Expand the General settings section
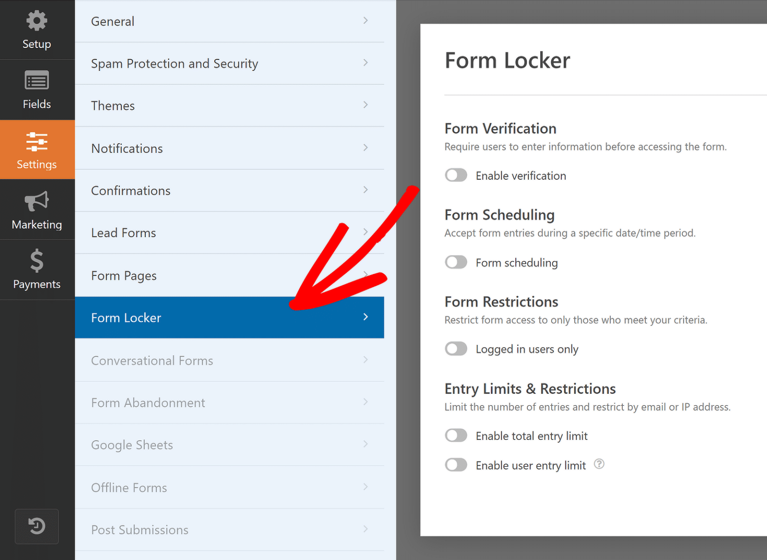 (x=230, y=21)
